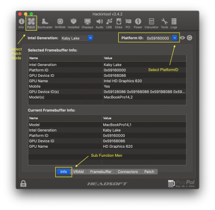Click the Name column header in Current Framebuffer table

point(65,118)
